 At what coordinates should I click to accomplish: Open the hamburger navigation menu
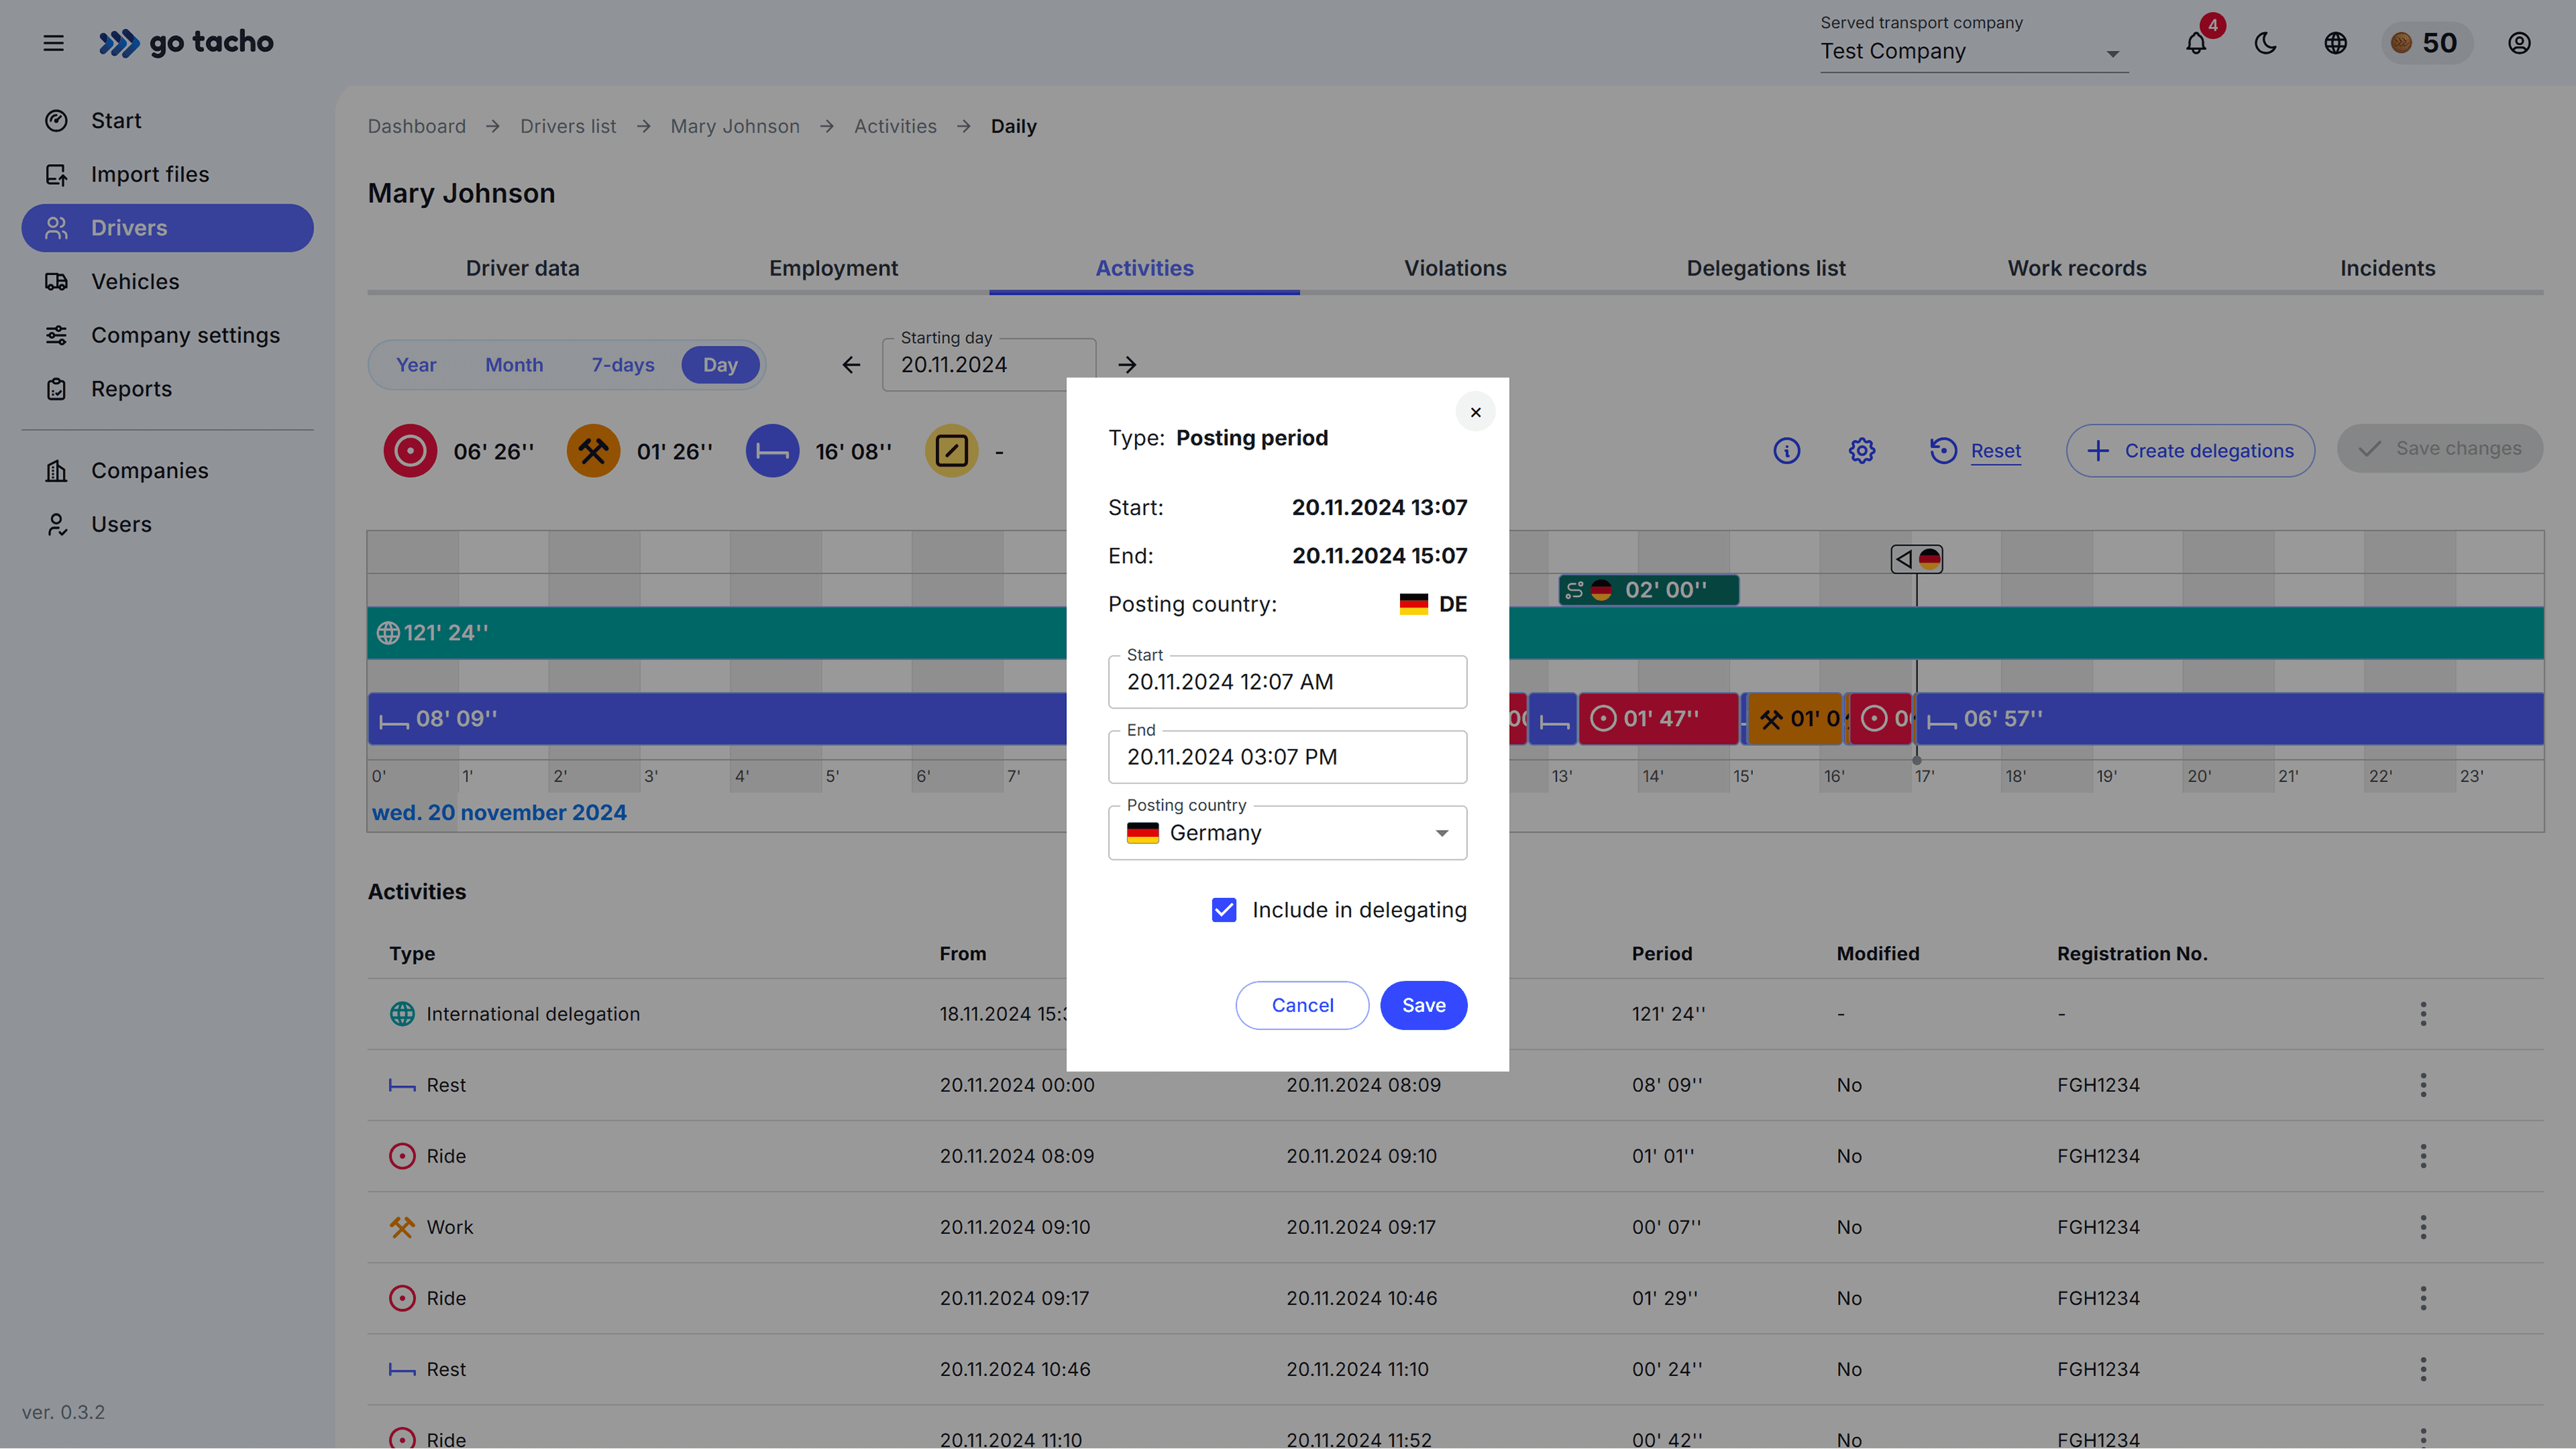point(54,43)
